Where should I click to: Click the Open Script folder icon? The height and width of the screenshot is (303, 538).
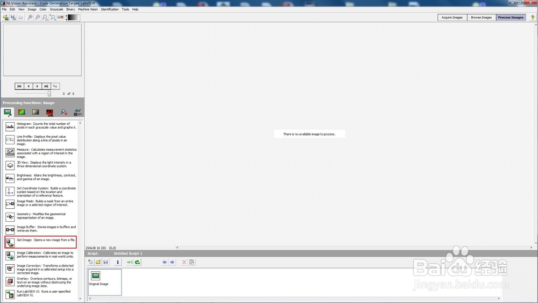(x=98, y=262)
